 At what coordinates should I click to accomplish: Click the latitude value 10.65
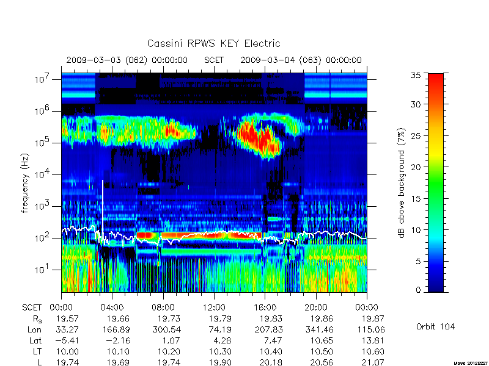click(x=322, y=341)
